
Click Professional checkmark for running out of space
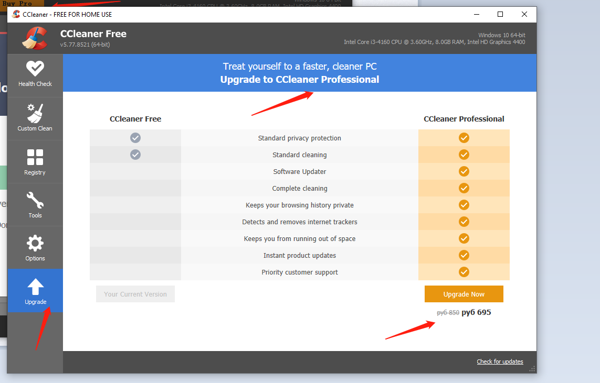click(464, 239)
